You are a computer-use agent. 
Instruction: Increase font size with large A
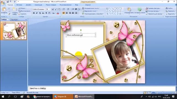coord(53,9)
